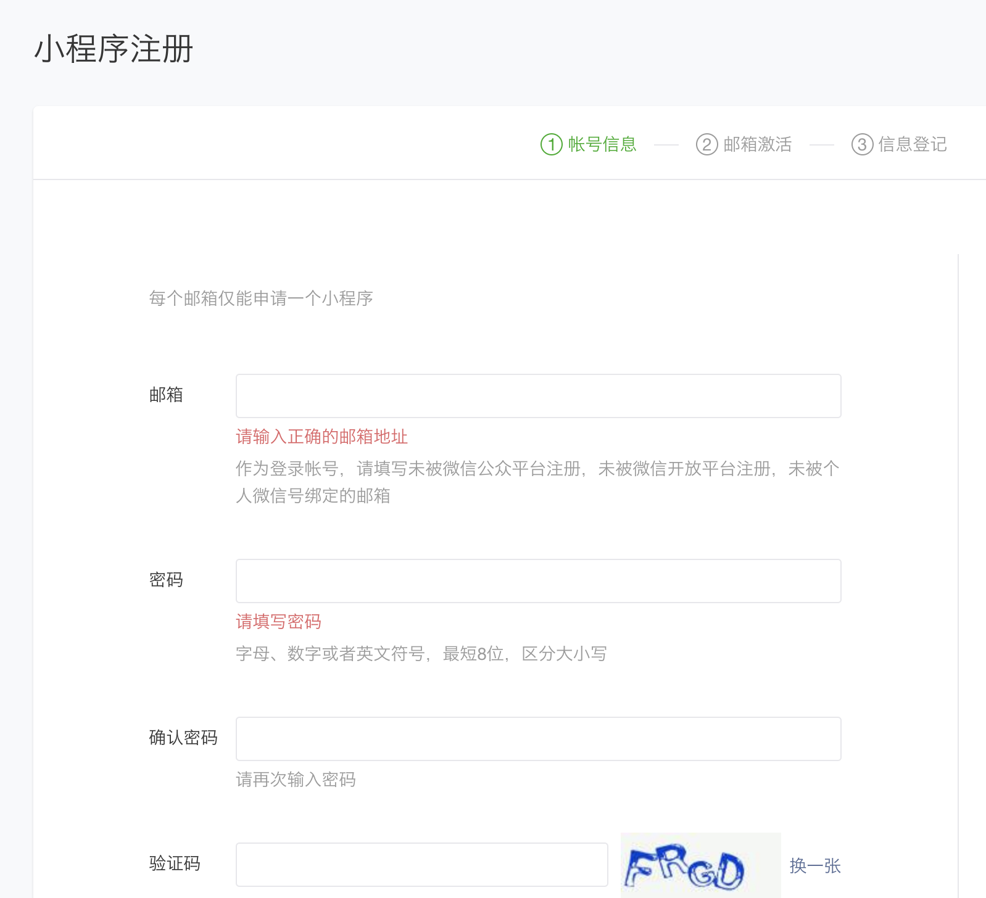
Task: Click the hint 每个邮箱仅能申请一个小程序
Action: pos(261,299)
